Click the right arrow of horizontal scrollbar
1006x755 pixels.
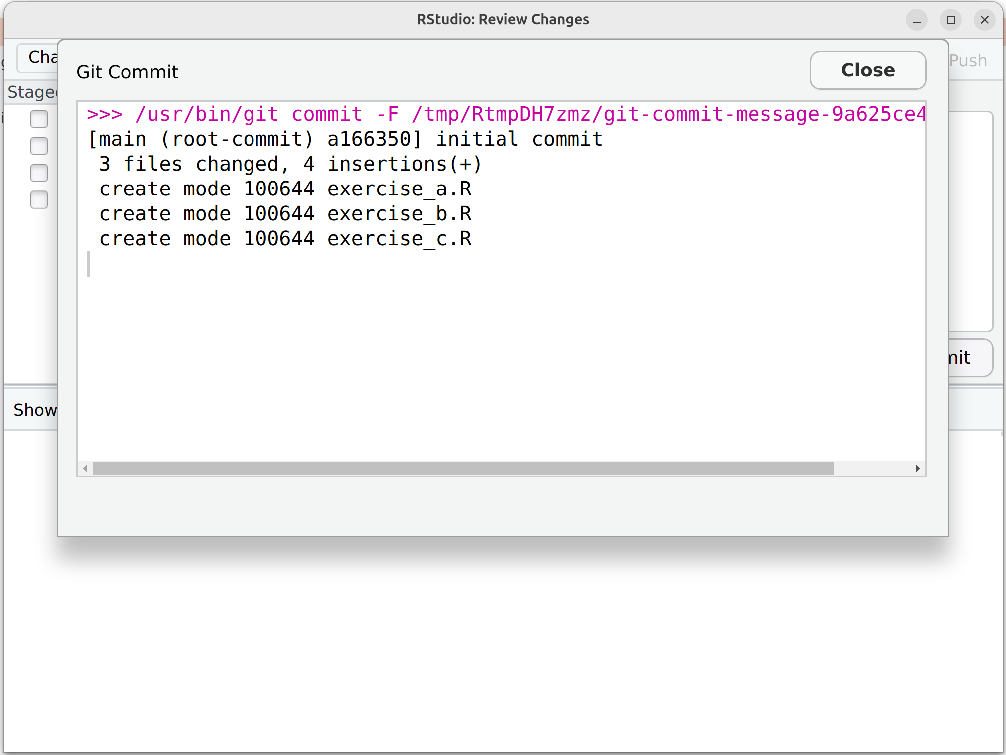click(917, 468)
